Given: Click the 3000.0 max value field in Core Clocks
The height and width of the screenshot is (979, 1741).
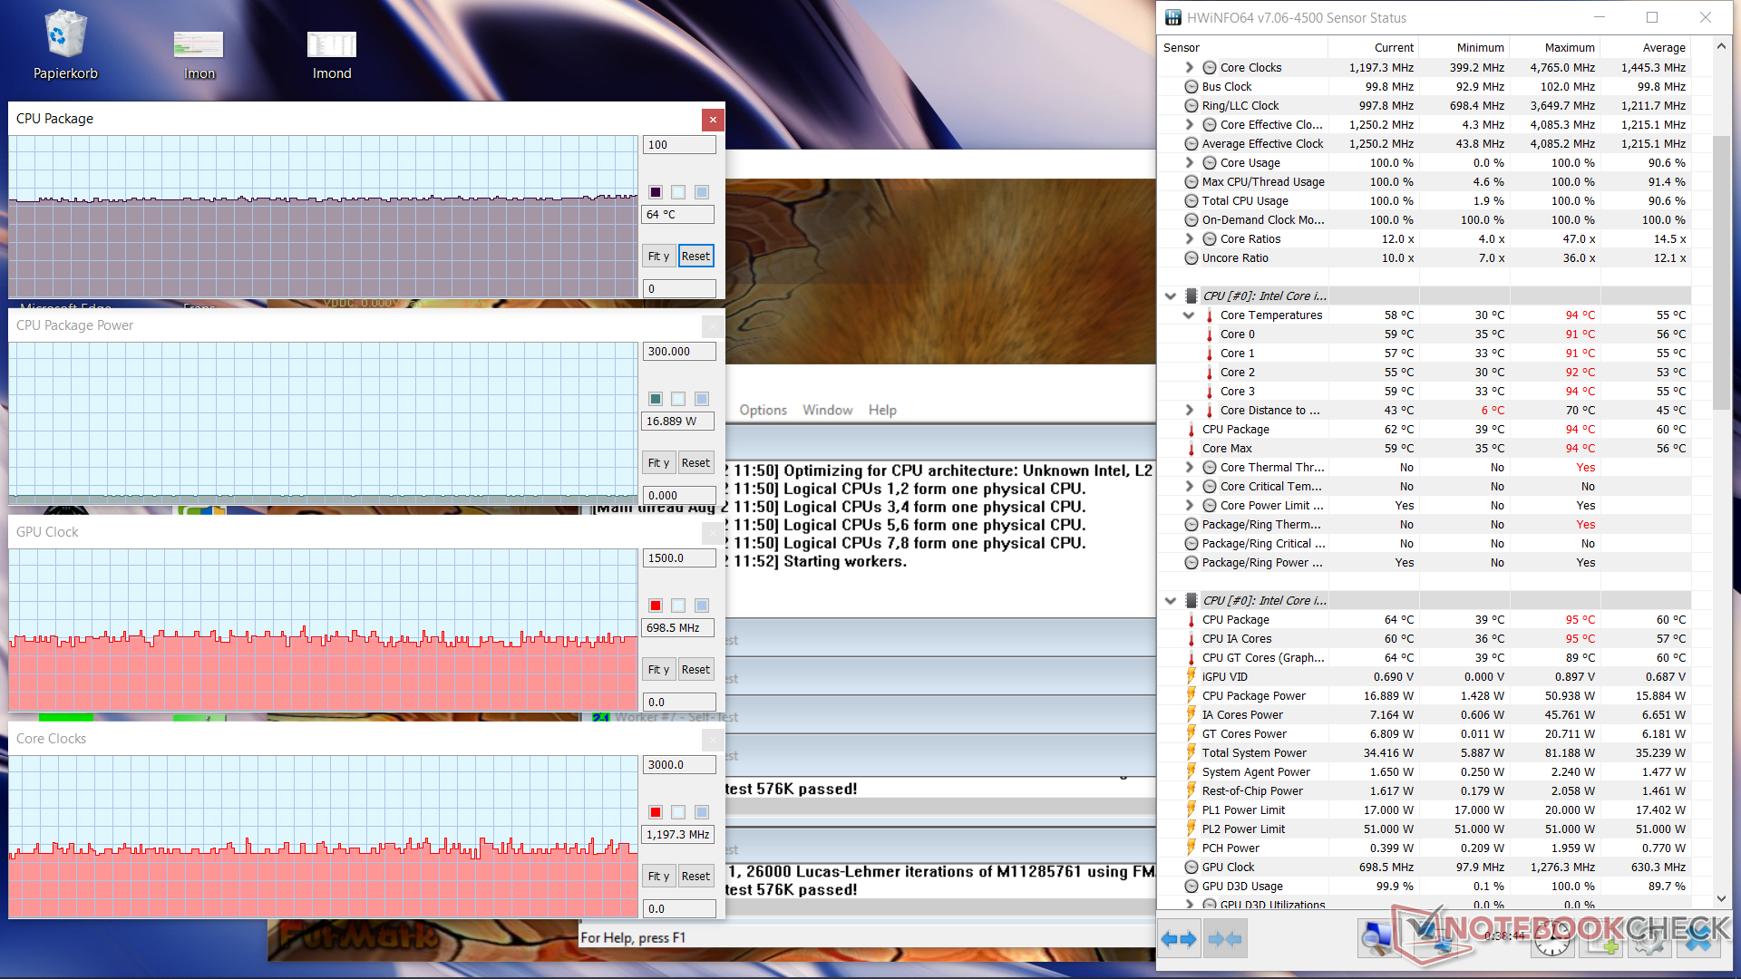Looking at the screenshot, I should tap(679, 765).
